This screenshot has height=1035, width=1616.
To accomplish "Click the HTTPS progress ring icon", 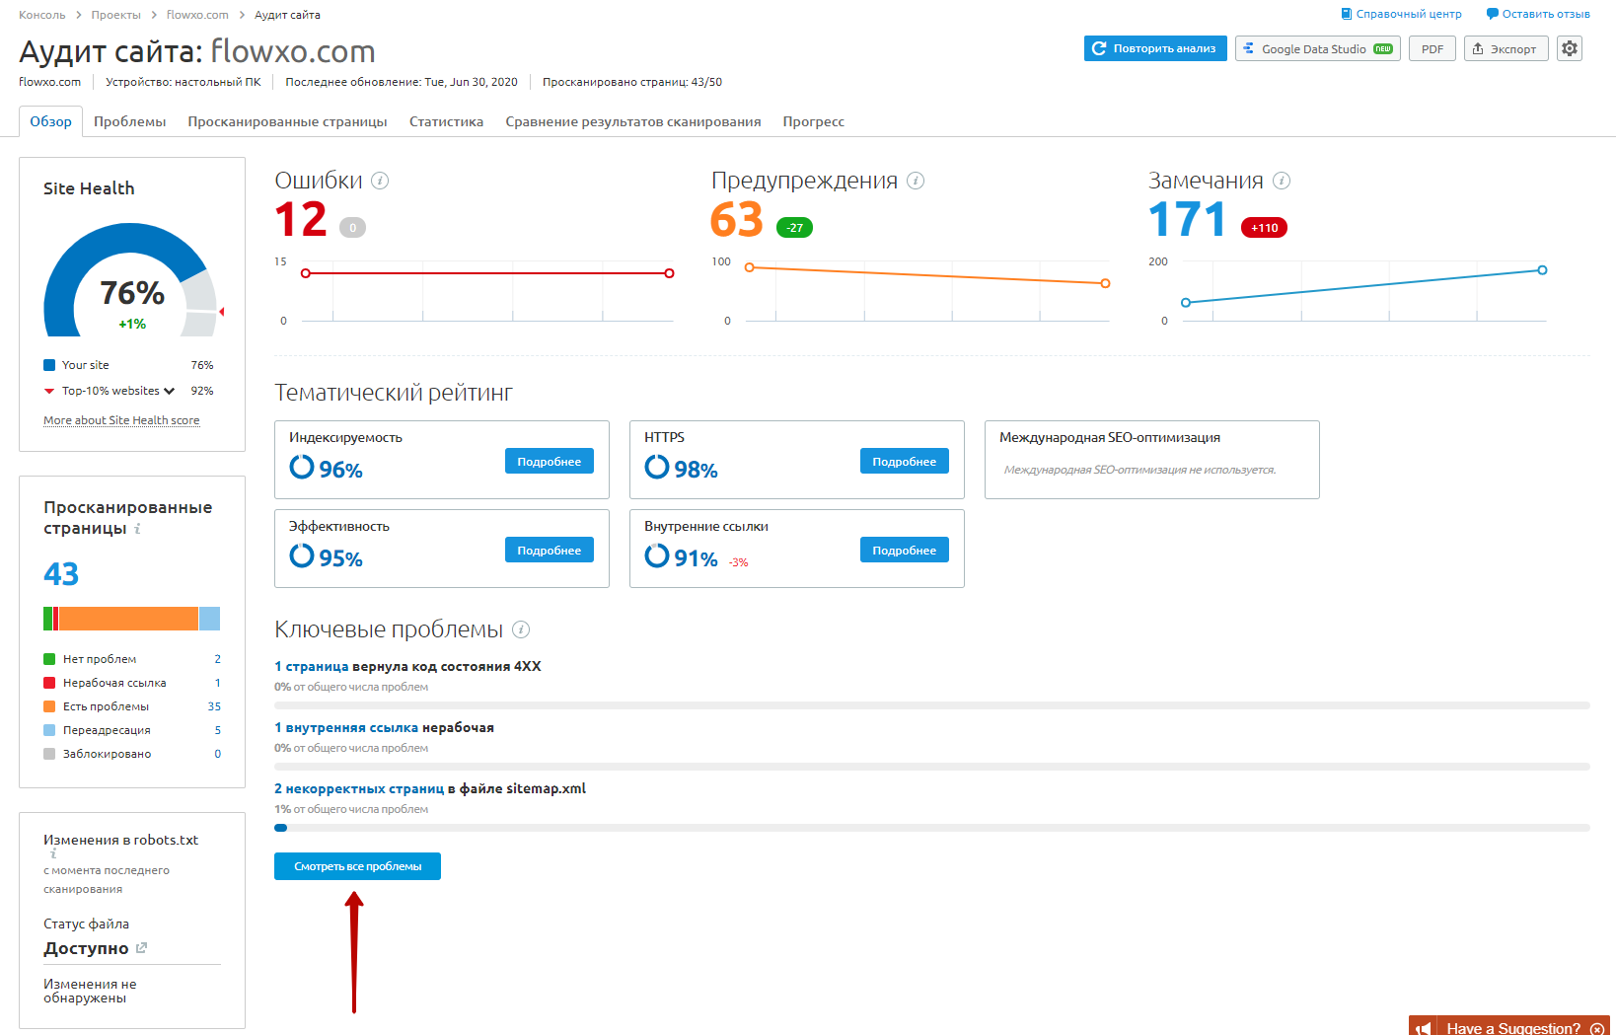I will 656,467.
